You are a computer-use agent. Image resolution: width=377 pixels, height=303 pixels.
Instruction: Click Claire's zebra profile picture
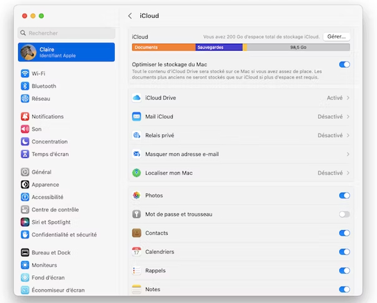point(28,52)
